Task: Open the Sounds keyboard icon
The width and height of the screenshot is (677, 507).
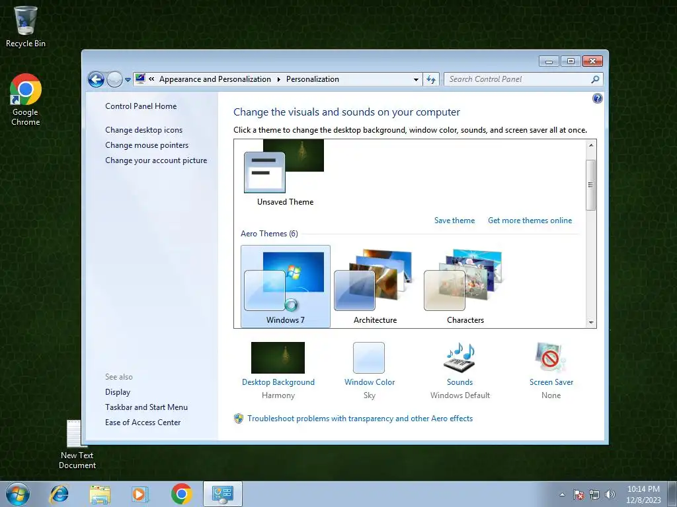Action: coord(460,358)
